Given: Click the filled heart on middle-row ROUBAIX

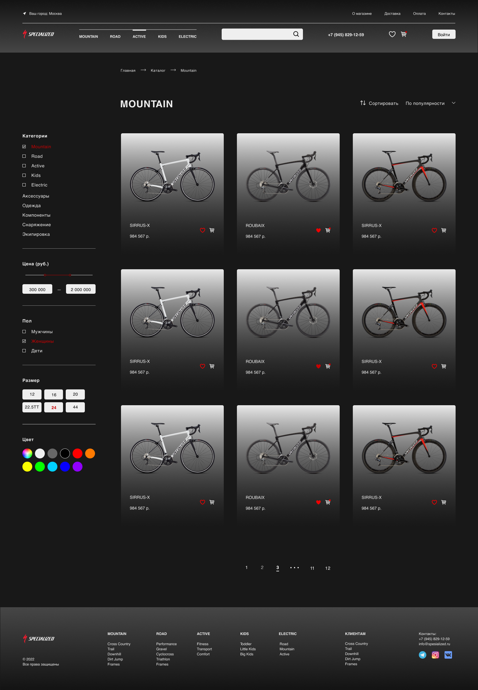Looking at the screenshot, I should tap(318, 366).
